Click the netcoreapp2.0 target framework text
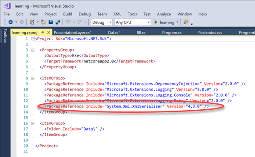Viewport: 255px width, 157px height. (x=99, y=61)
